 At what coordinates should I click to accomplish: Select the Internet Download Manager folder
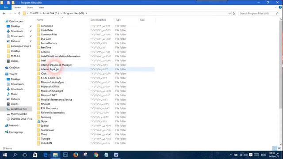coord(56,65)
